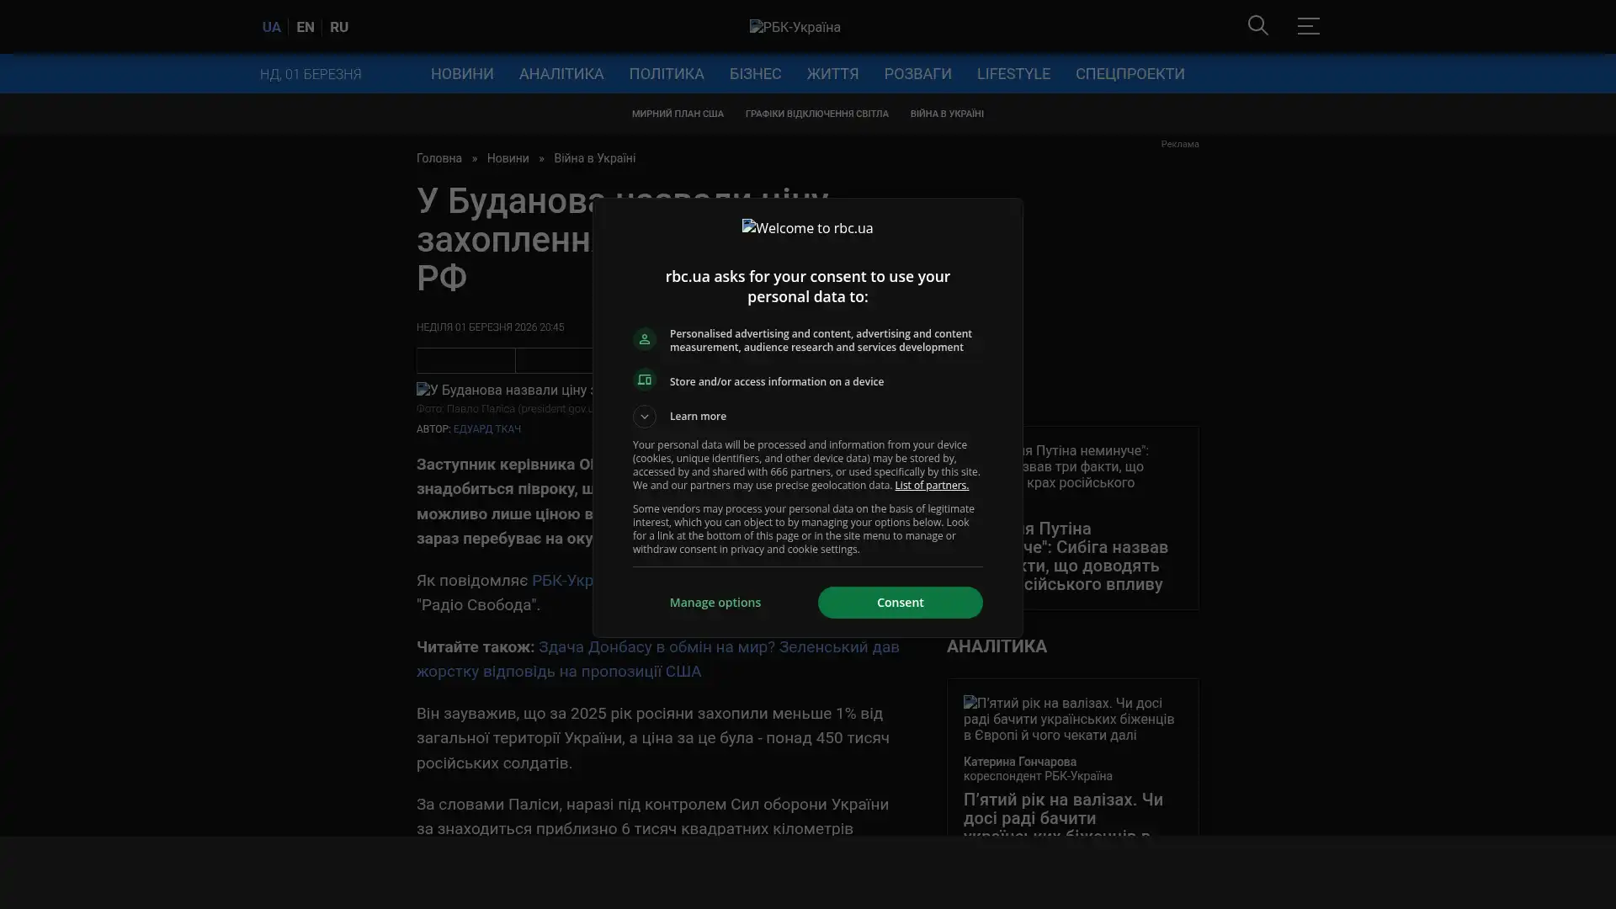The height and width of the screenshot is (909, 1616).
Task: Click the РБК-Україна header logo
Action: (x=795, y=27)
